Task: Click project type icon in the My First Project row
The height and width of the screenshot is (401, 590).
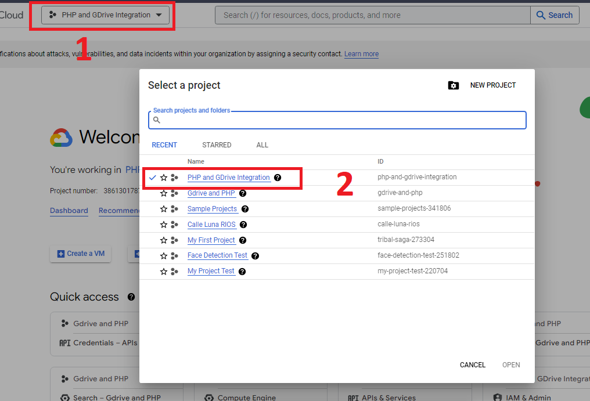Action: 174,240
